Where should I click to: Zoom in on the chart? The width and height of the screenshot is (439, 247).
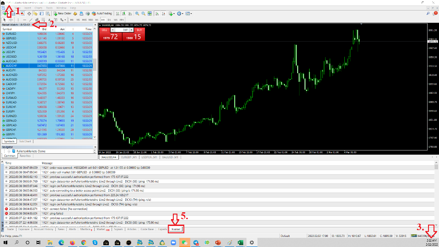click(137, 13)
